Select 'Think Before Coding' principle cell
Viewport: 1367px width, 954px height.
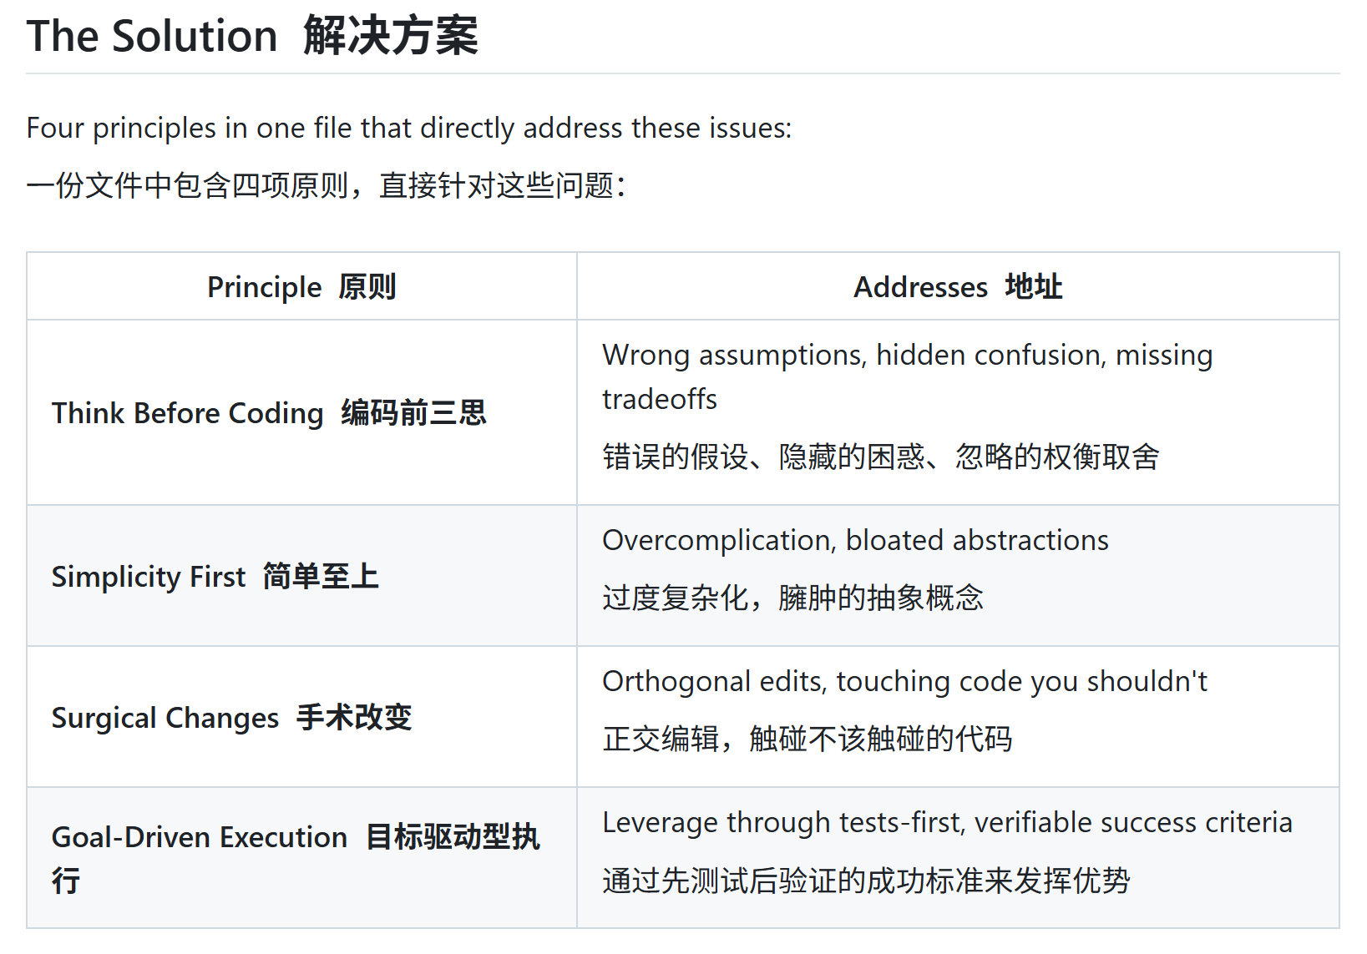301,412
